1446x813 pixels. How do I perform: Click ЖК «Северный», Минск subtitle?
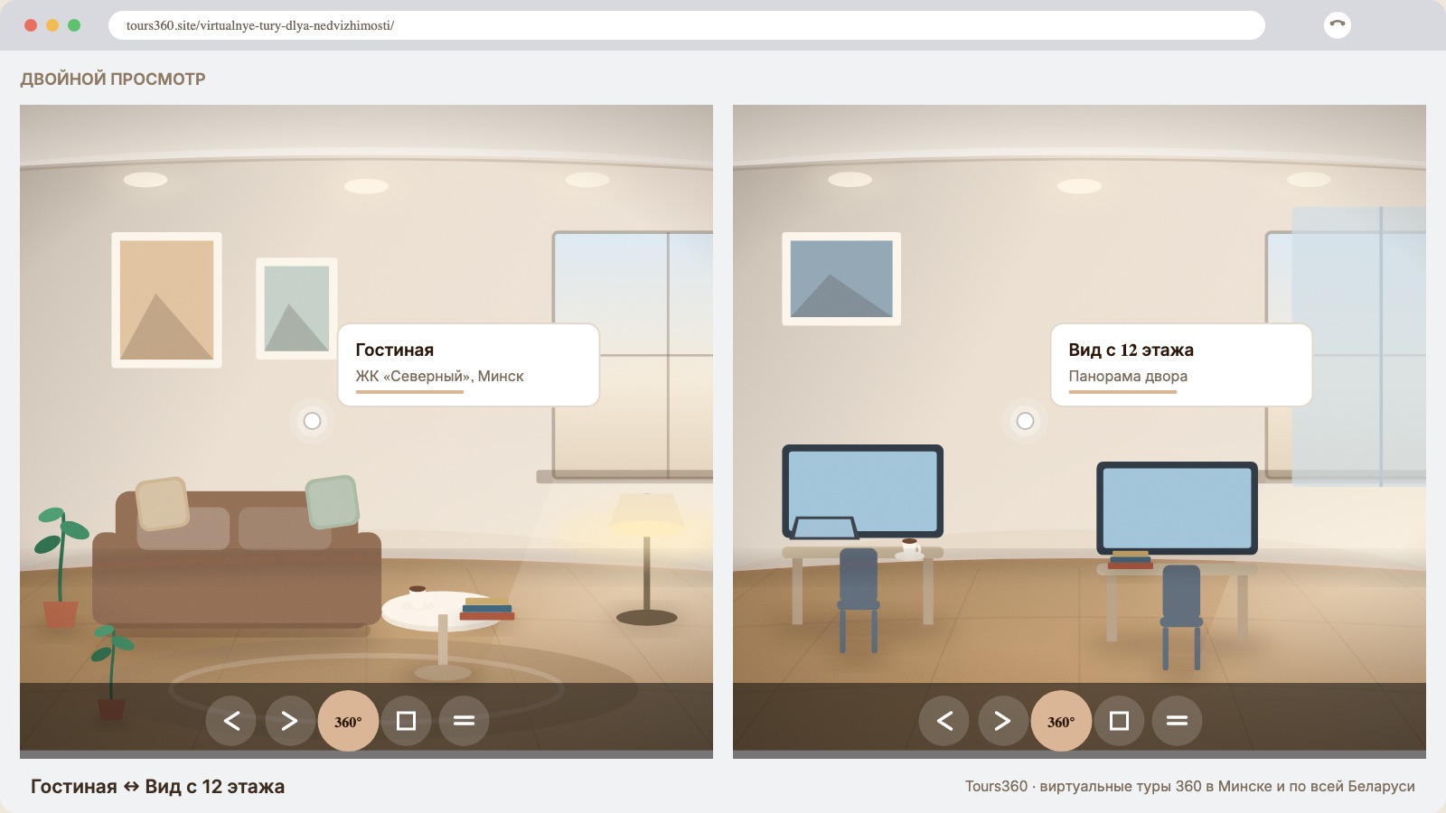click(439, 376)
